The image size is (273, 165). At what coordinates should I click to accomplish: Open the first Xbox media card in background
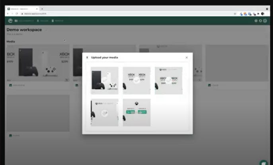(x=38, y=63)
